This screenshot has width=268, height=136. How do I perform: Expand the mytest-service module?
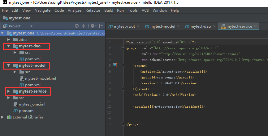coord(9,91)
